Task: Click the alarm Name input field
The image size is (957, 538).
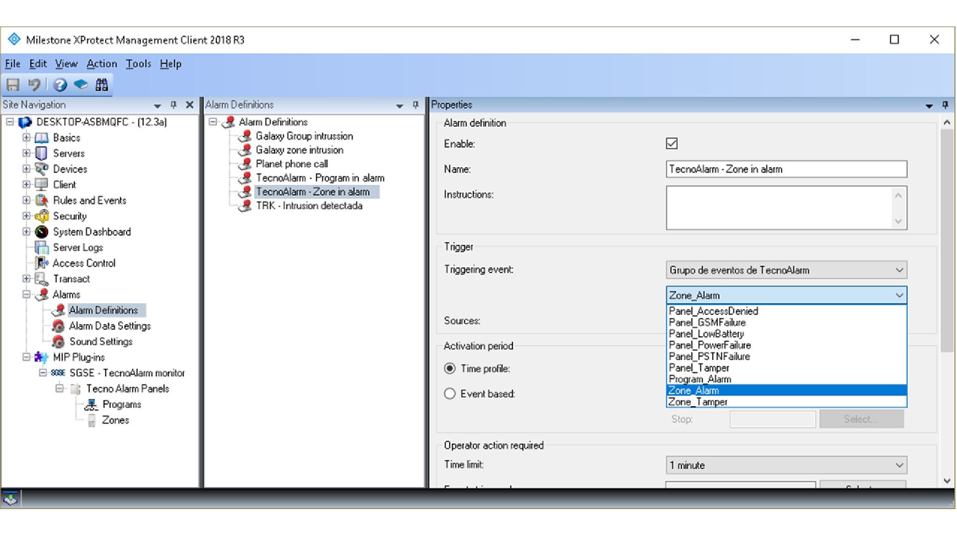Action: [x=787, y=169]
